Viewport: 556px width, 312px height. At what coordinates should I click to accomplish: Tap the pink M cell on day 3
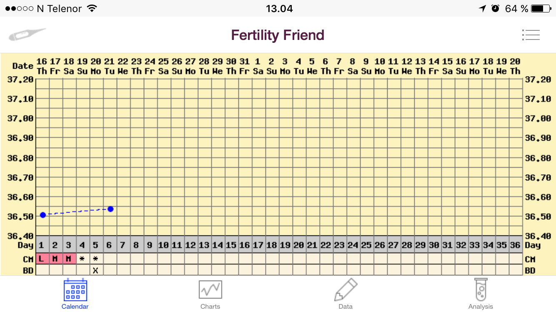pyautogui.click(x=69, y=259)
